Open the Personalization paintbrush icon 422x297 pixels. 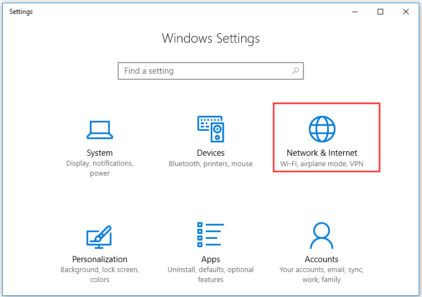99,237
